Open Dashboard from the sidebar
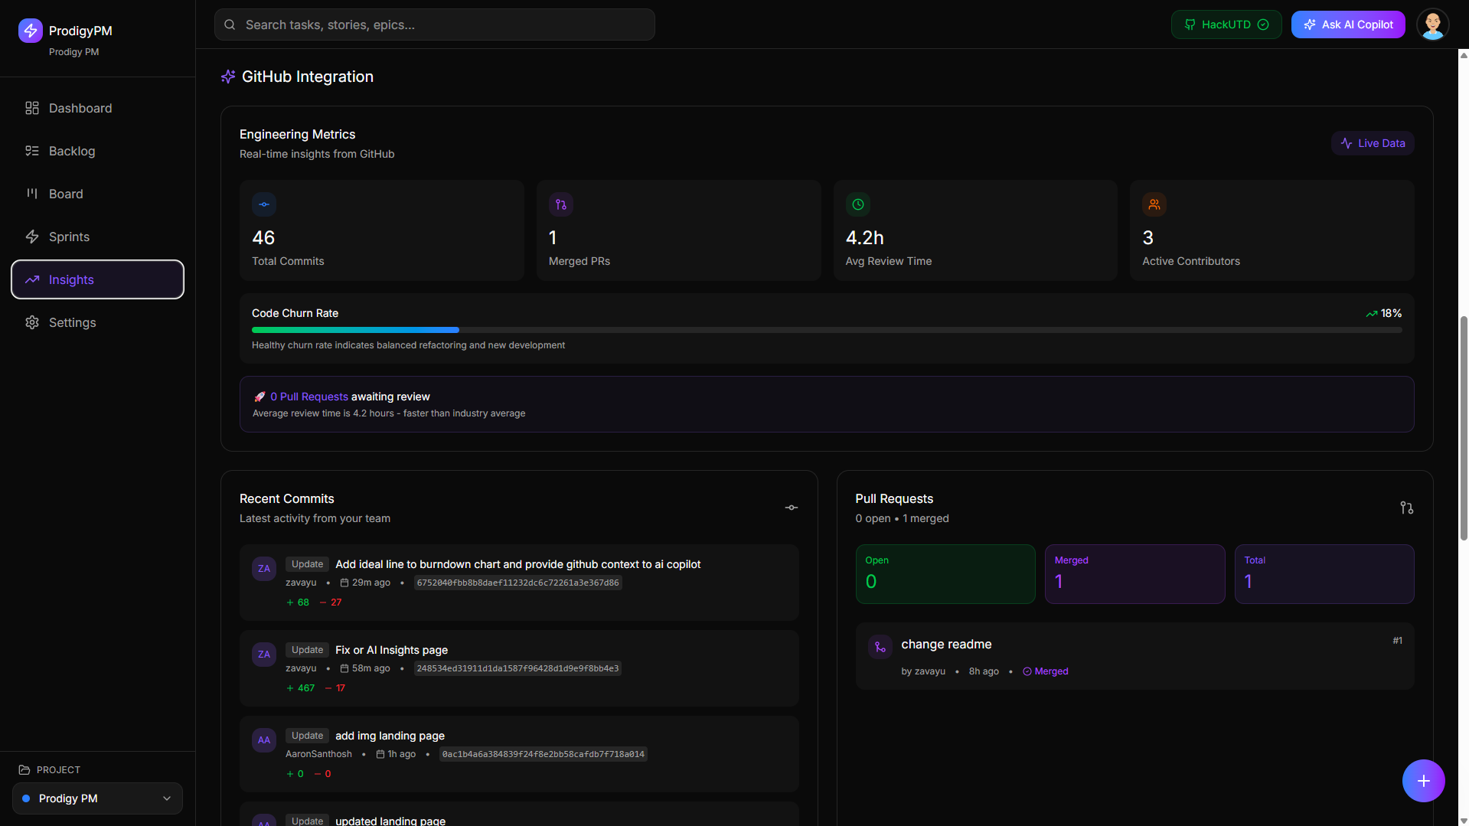The image size is (1469, 826). click(x=97, y=108)
